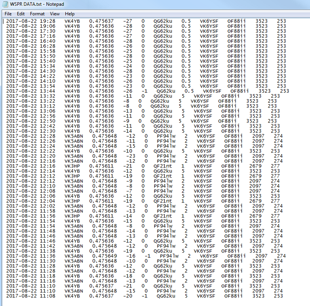Click grid locator QF21nt in the 11:56 row
Viewport: 310px width, 306px height.
coord(163,215)
